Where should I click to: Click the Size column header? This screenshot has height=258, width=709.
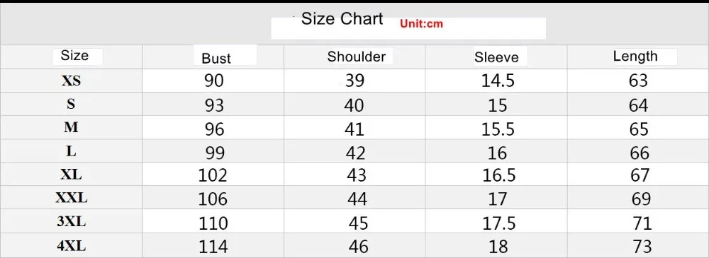(74, 56)
